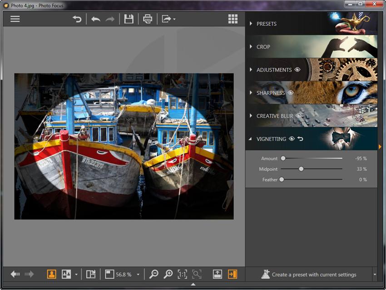Image resolution: width=386 pixels, height=290 pixels.
Task: Click the orange arrow collapsing the right panel
Action: pos(380,147)
